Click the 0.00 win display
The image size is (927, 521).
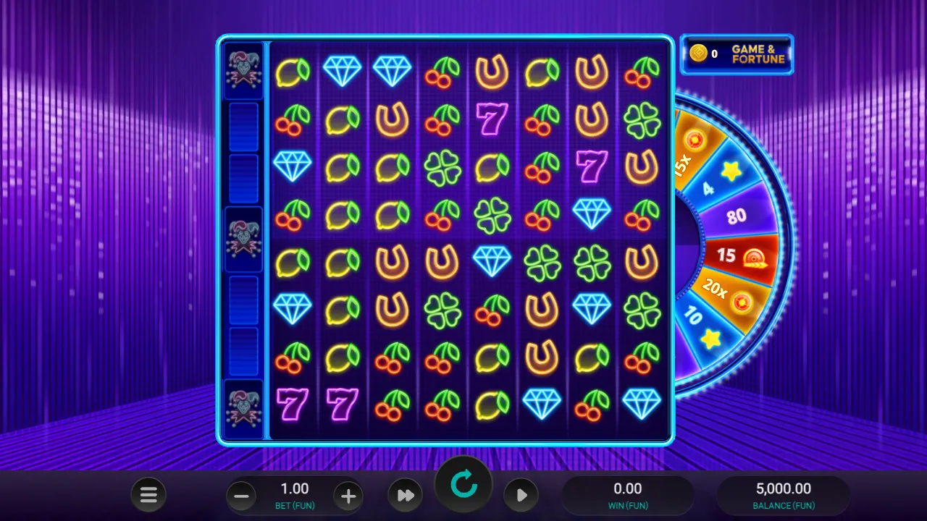(x=628, y=496)
